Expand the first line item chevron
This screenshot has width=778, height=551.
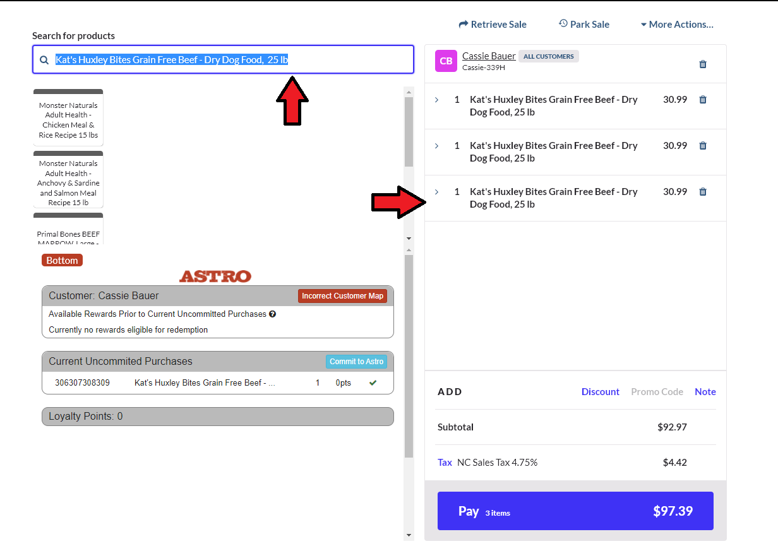(436, 100)
